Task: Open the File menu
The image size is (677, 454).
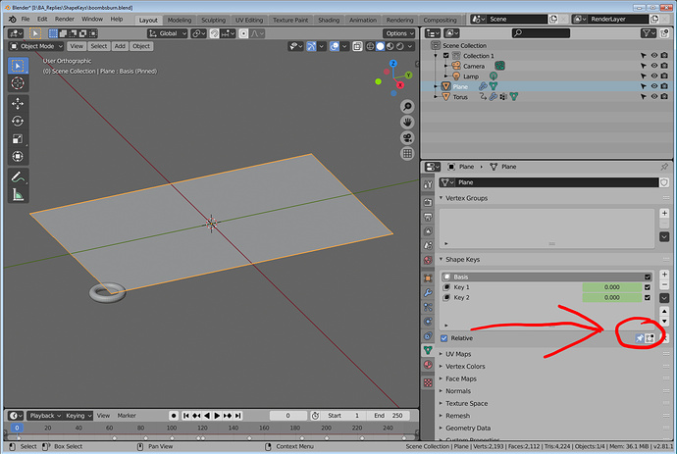Action: (26, 19)
